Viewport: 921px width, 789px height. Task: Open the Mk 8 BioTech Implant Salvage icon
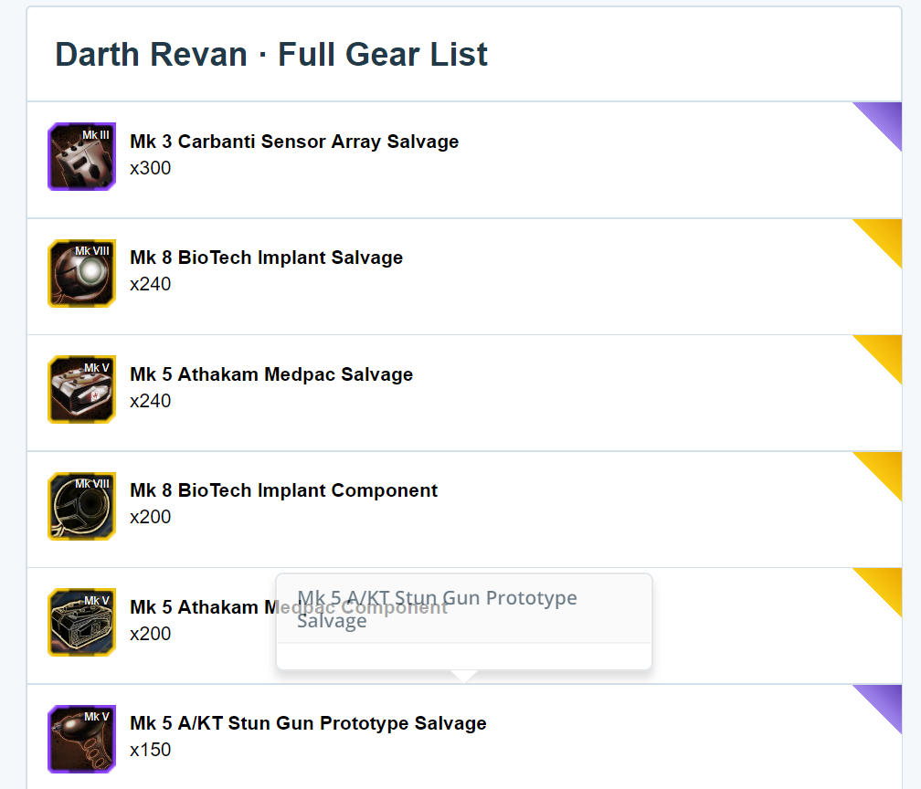(81, 273)
